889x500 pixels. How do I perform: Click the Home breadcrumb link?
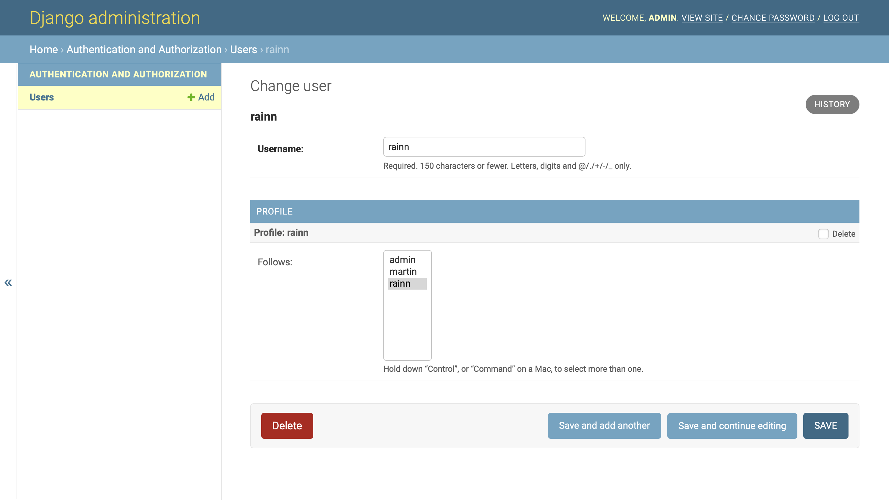(43, 49)
